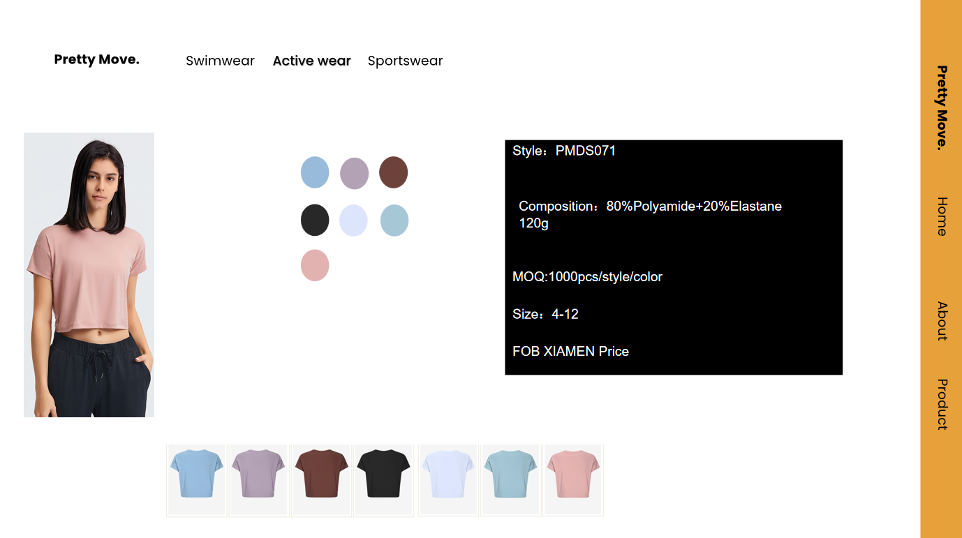The image size is (962, 538).
Task: Select the pale lavender-white color swatch
Action: click(x=353, y=221)
